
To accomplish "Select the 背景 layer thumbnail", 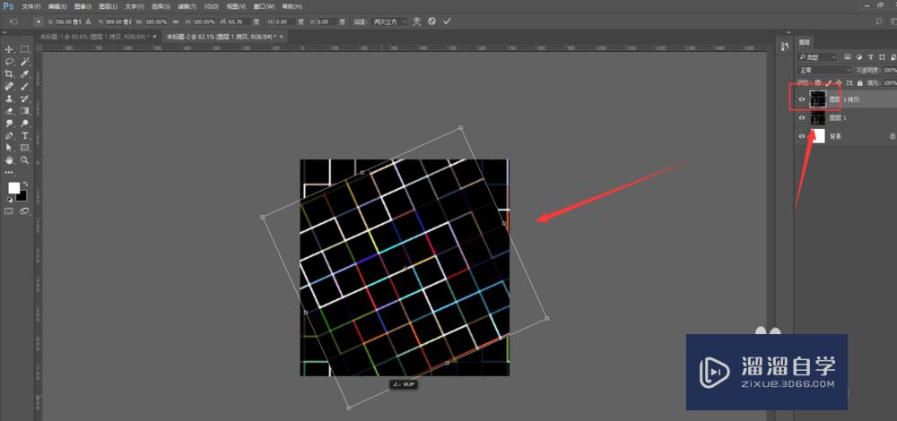I will 818,136.
